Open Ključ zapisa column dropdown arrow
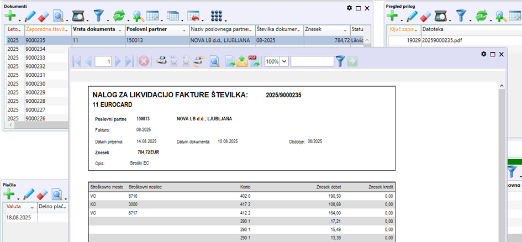The image size is (522, 242). pos(416,30)
